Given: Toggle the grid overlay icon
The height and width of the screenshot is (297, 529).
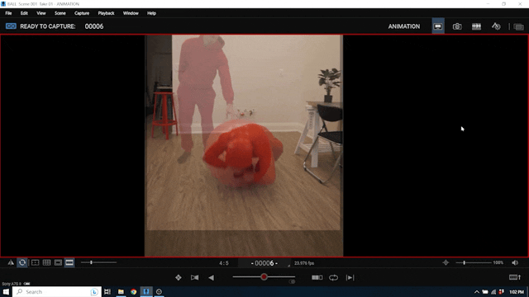Looking at the screenshot, I should pos(46,262).
